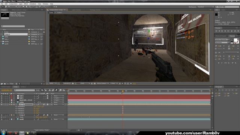
Task: Toggle Orientation stopwatch keyframing
Action: click(16, 106)
